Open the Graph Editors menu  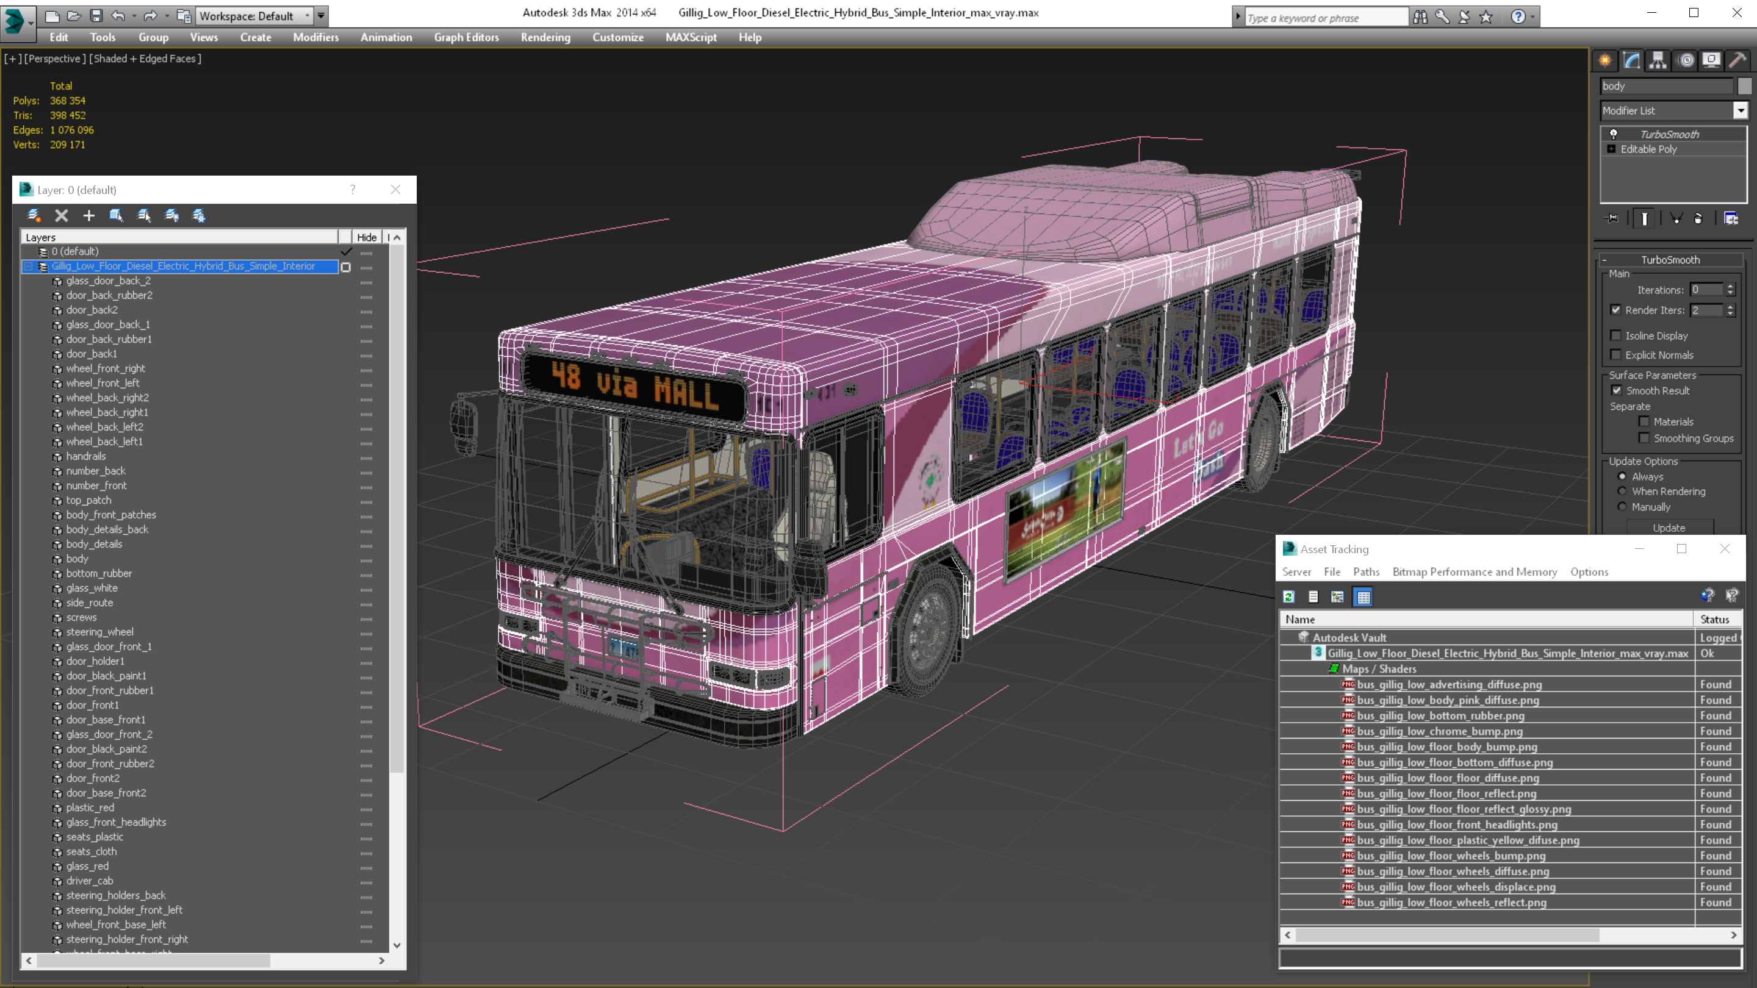467,37
